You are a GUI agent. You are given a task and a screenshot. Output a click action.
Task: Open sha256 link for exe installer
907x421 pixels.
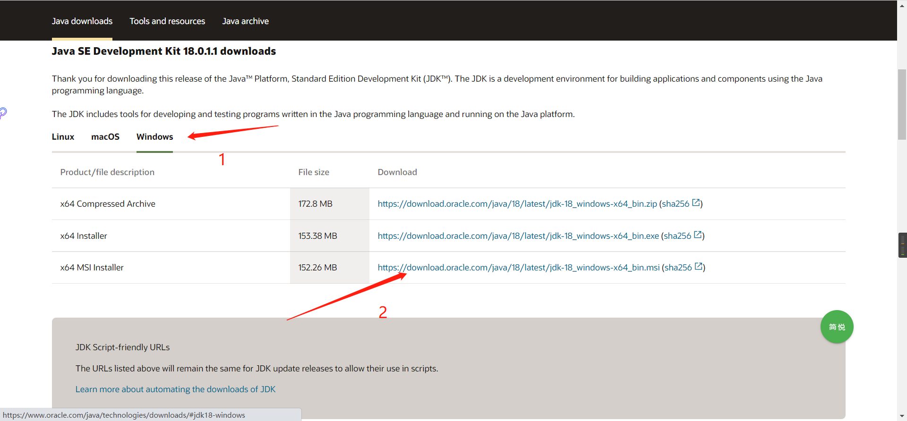[677, 236]
